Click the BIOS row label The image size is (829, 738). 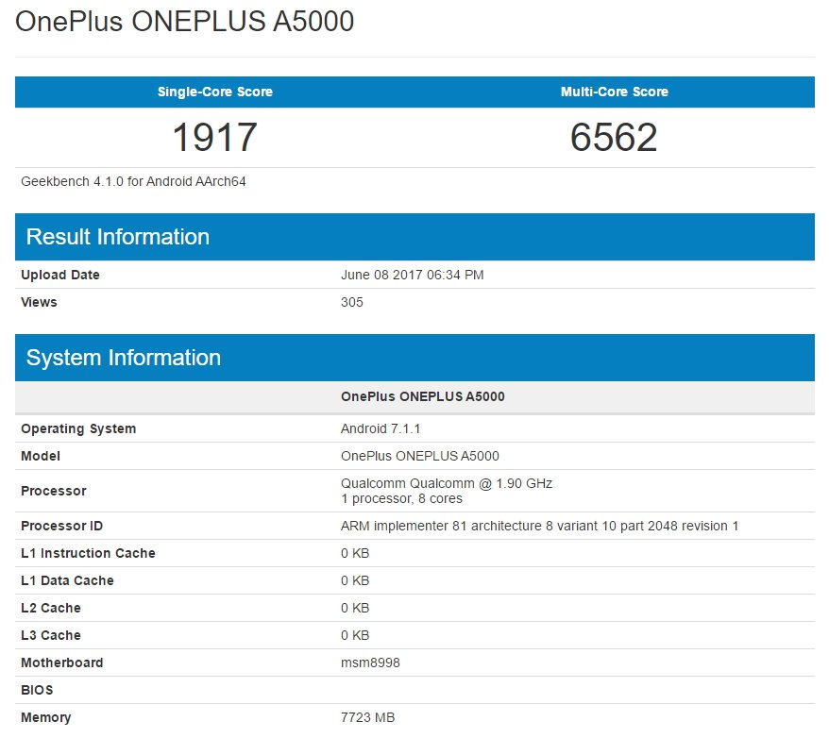[x=37, y=691]
